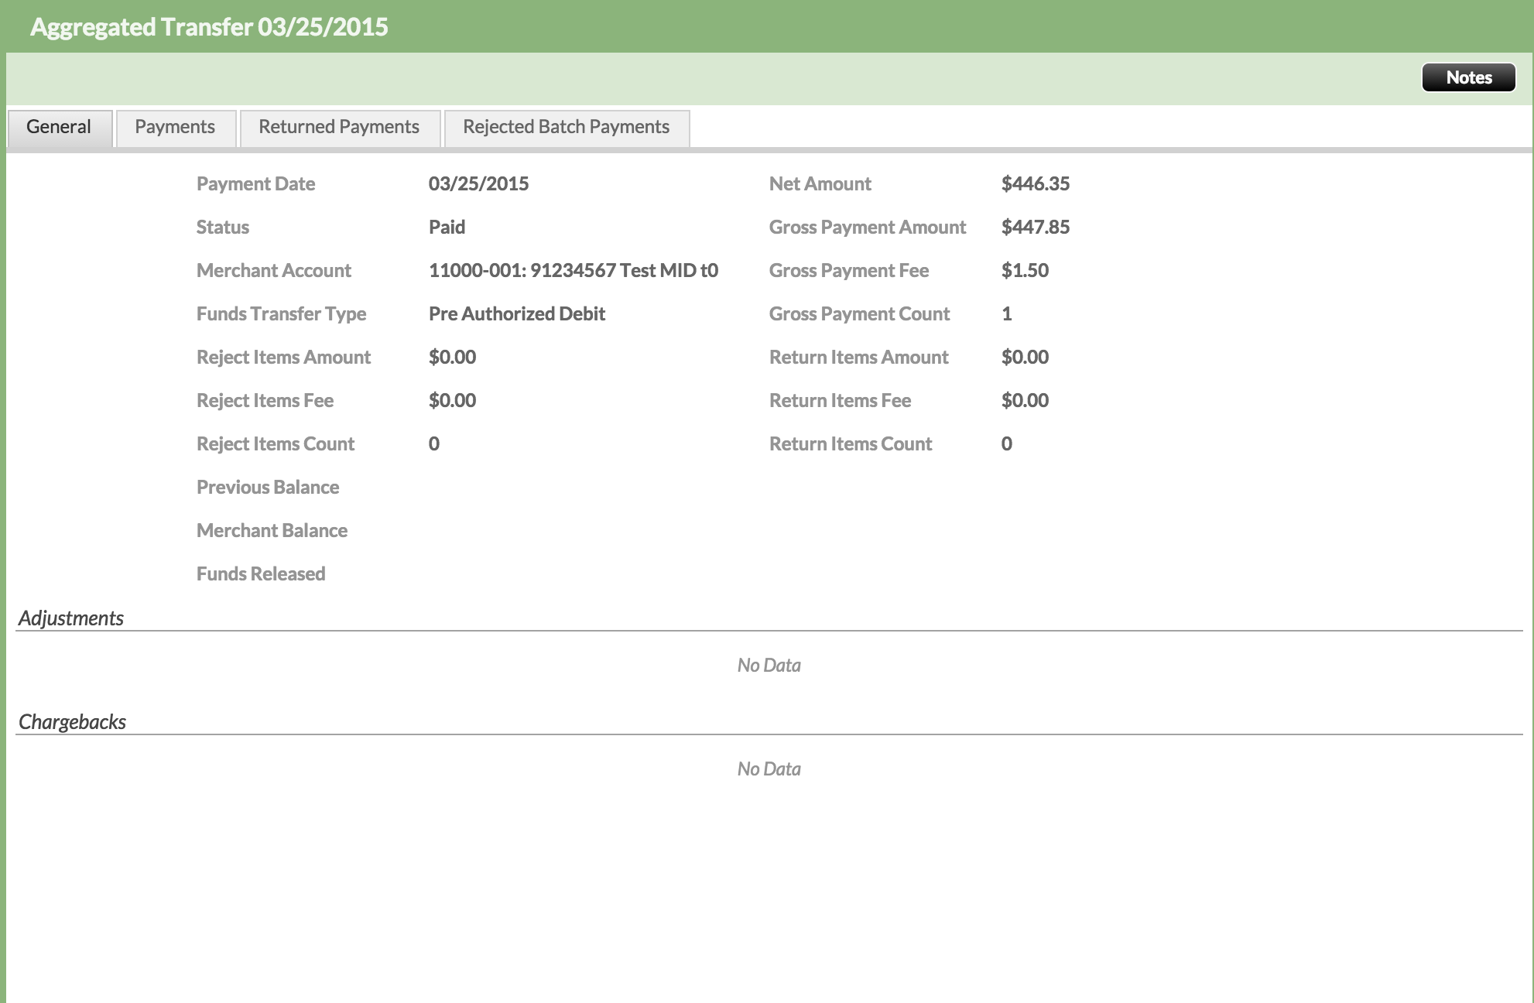The image size is (1534, 1003).
Task: Click the Funds Released label
Action: 261,574
